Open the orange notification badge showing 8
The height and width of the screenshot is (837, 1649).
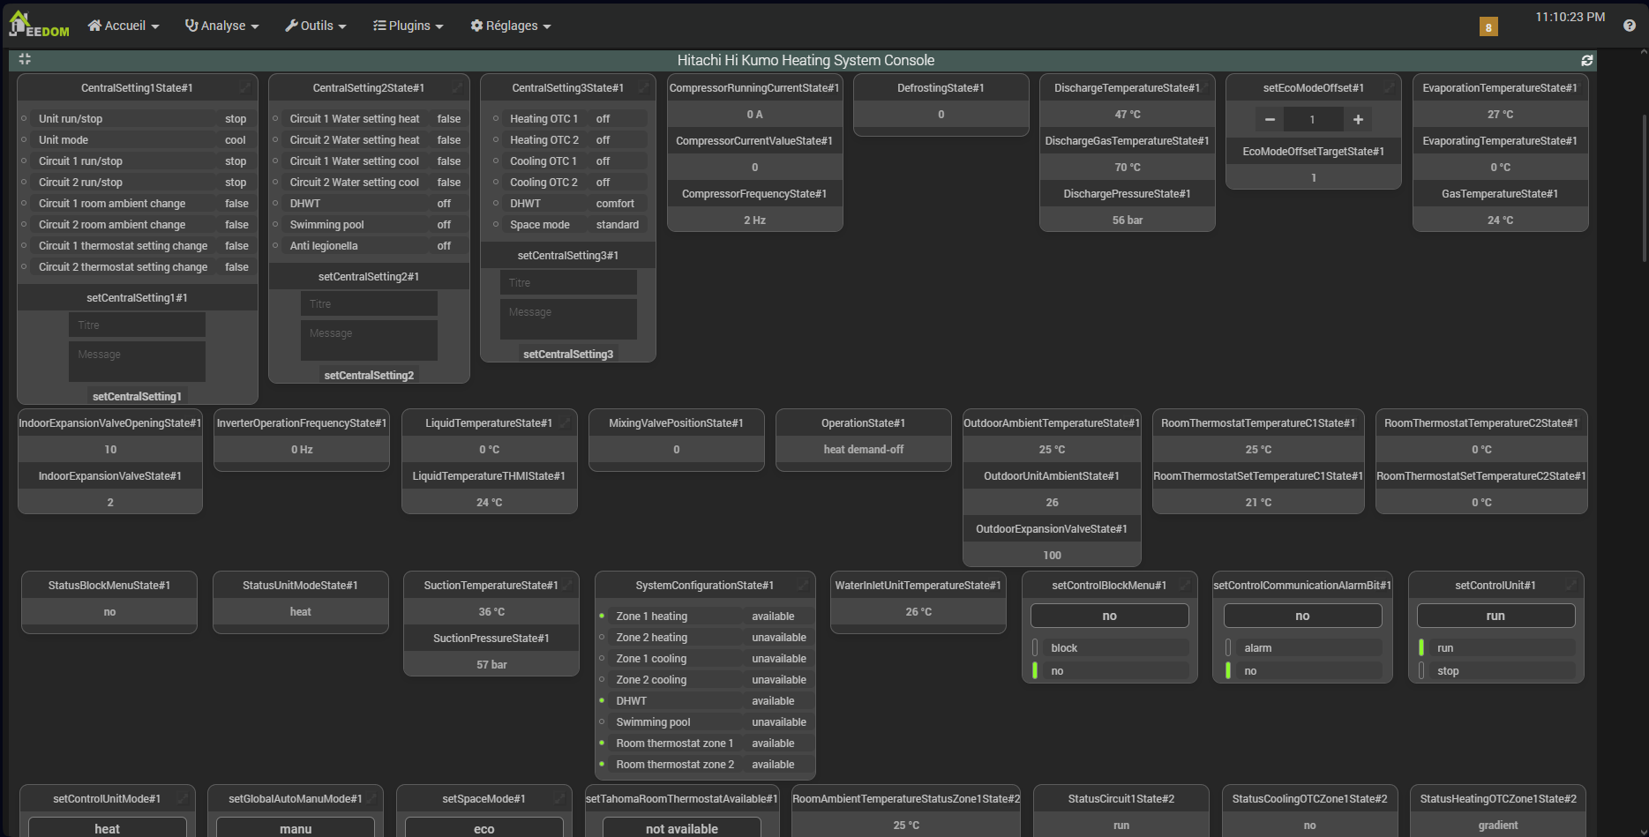1488,27
